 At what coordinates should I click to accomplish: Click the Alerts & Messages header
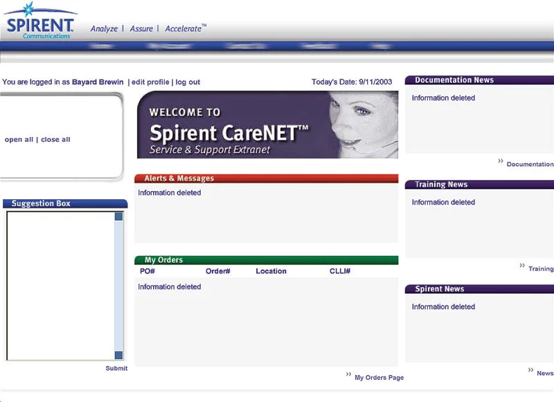[267, 179]
